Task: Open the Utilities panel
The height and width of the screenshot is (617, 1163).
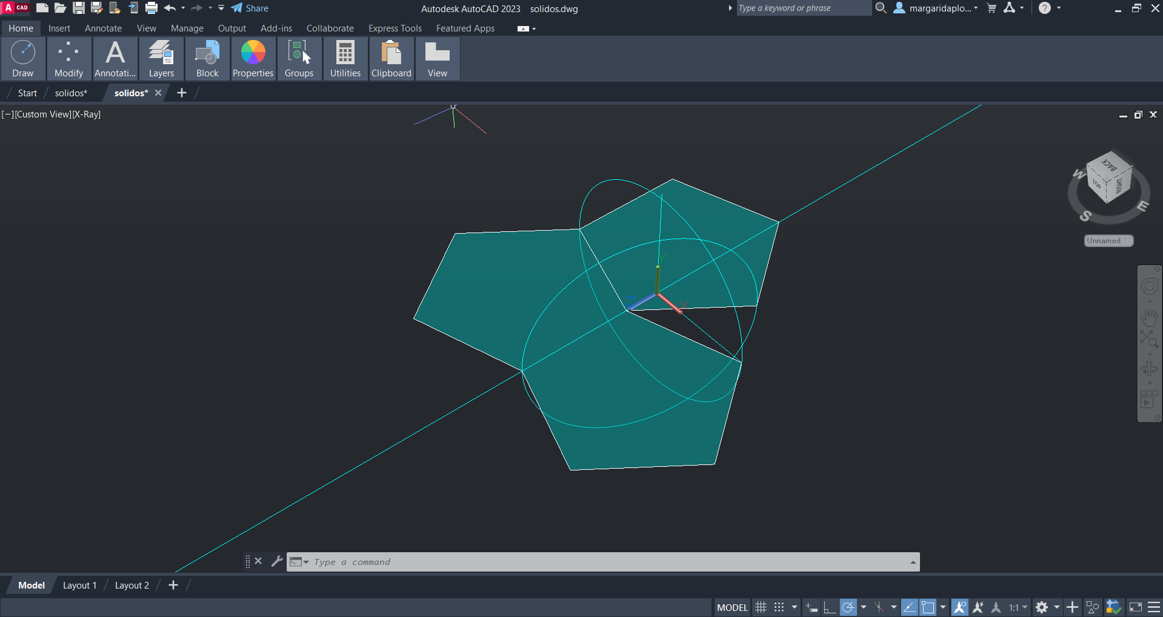Action: point(345,59)
